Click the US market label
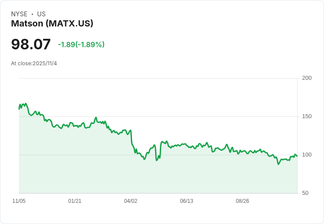Viewport: 324px width, 224px height. [41, 14]
